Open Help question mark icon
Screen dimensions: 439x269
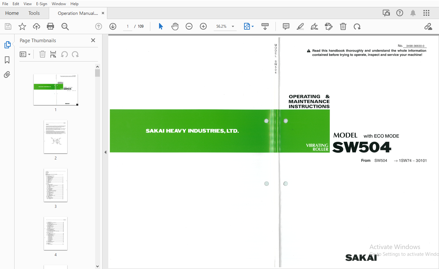point(400,13)
